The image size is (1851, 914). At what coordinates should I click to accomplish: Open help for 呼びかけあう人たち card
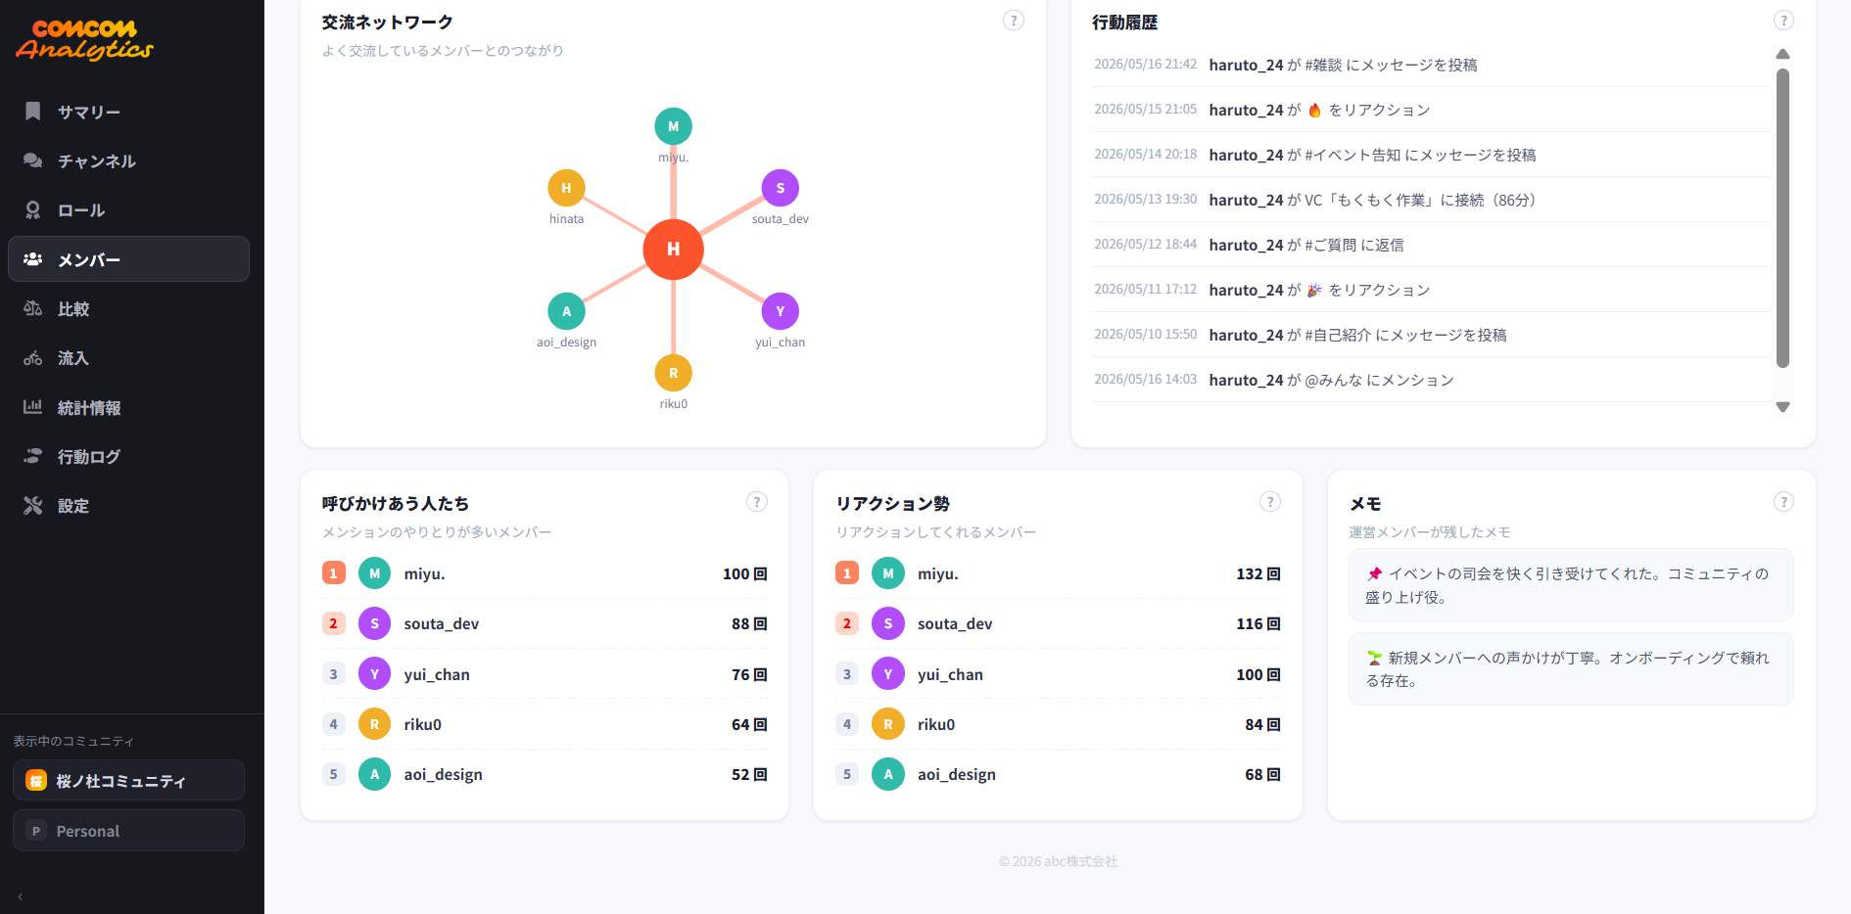point(756,502)
